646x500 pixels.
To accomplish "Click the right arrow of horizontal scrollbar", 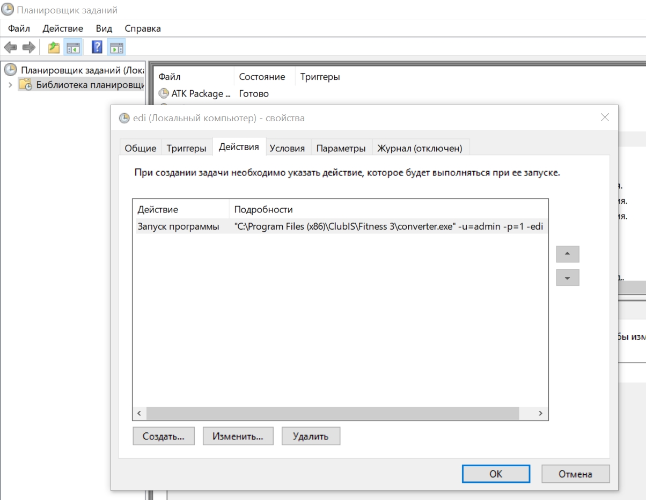I will click(x=541, y=413).
